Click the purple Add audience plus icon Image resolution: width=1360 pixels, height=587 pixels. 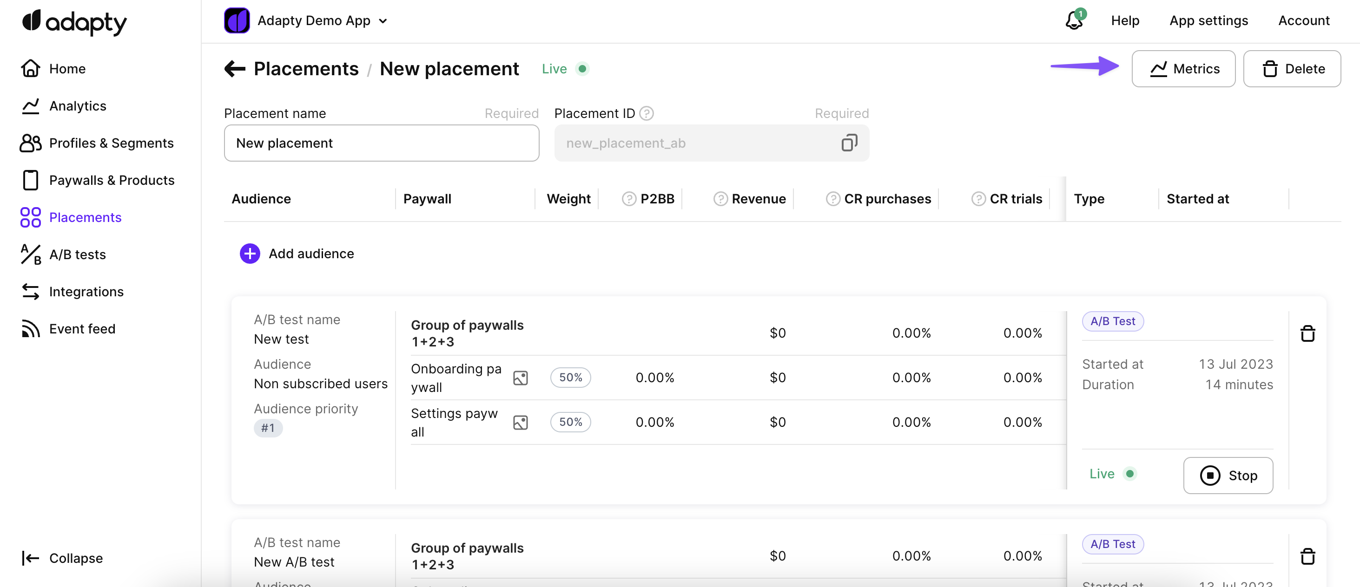coord(250,254)
